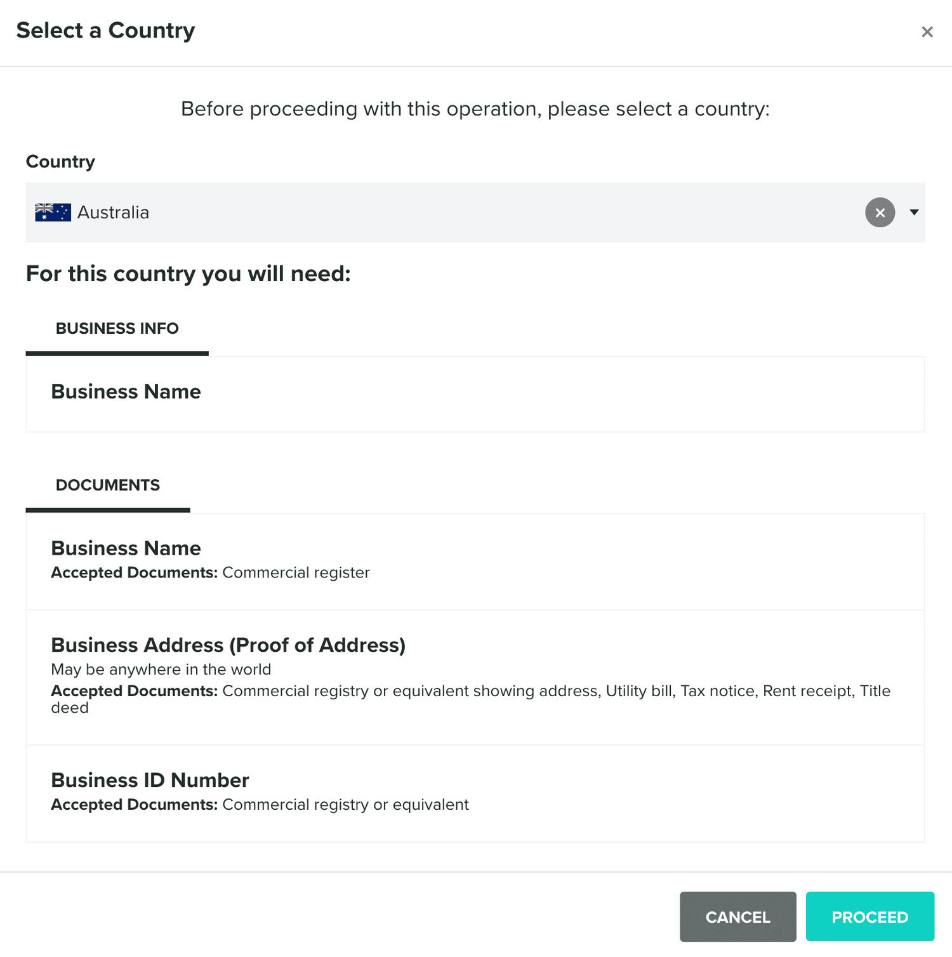The width and height of the screenshot is (952, 957).
Task: Select the Business Name documents entry
Action: (x=475, y=562)
